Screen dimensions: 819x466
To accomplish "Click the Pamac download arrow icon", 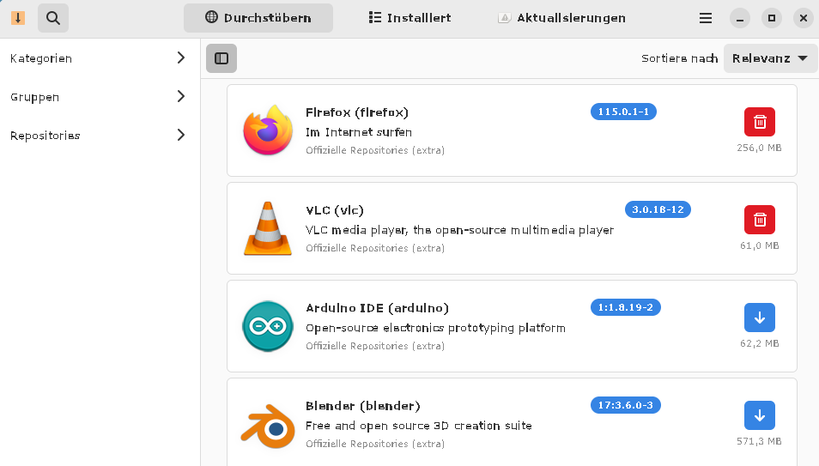I will [18, 17].
